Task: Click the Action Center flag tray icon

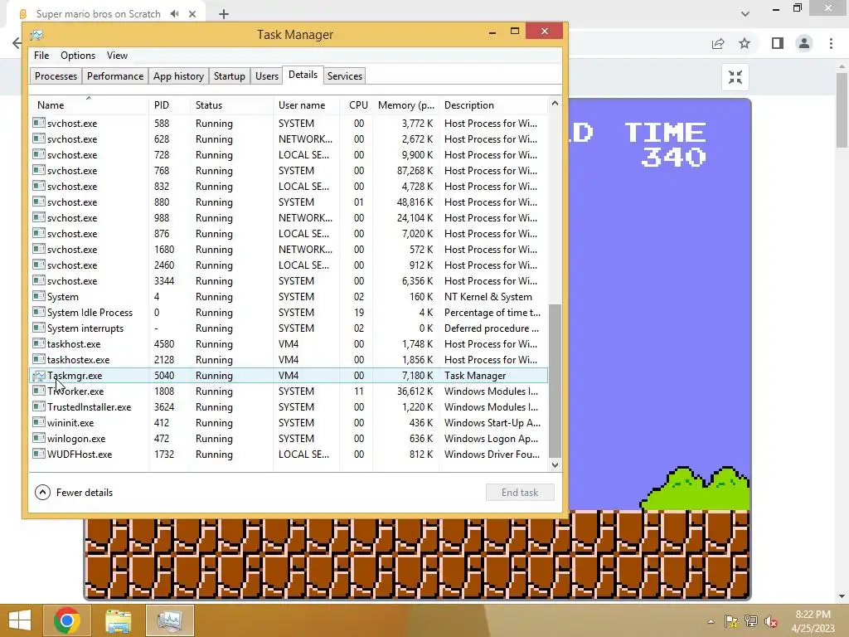Action: (731, 621)
